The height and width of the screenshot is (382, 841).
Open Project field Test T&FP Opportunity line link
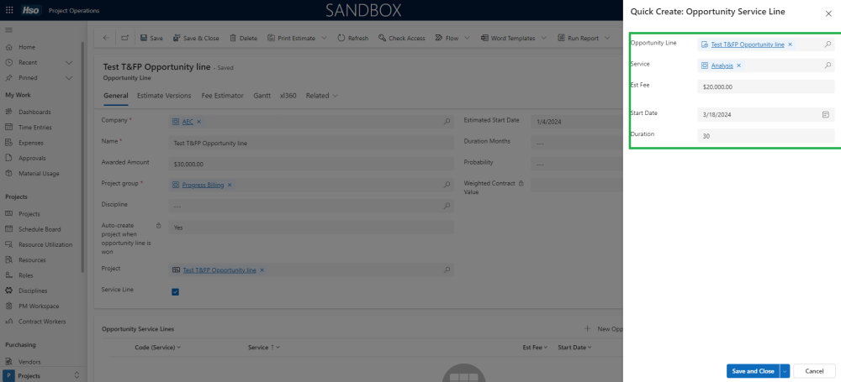click(220, 270)
